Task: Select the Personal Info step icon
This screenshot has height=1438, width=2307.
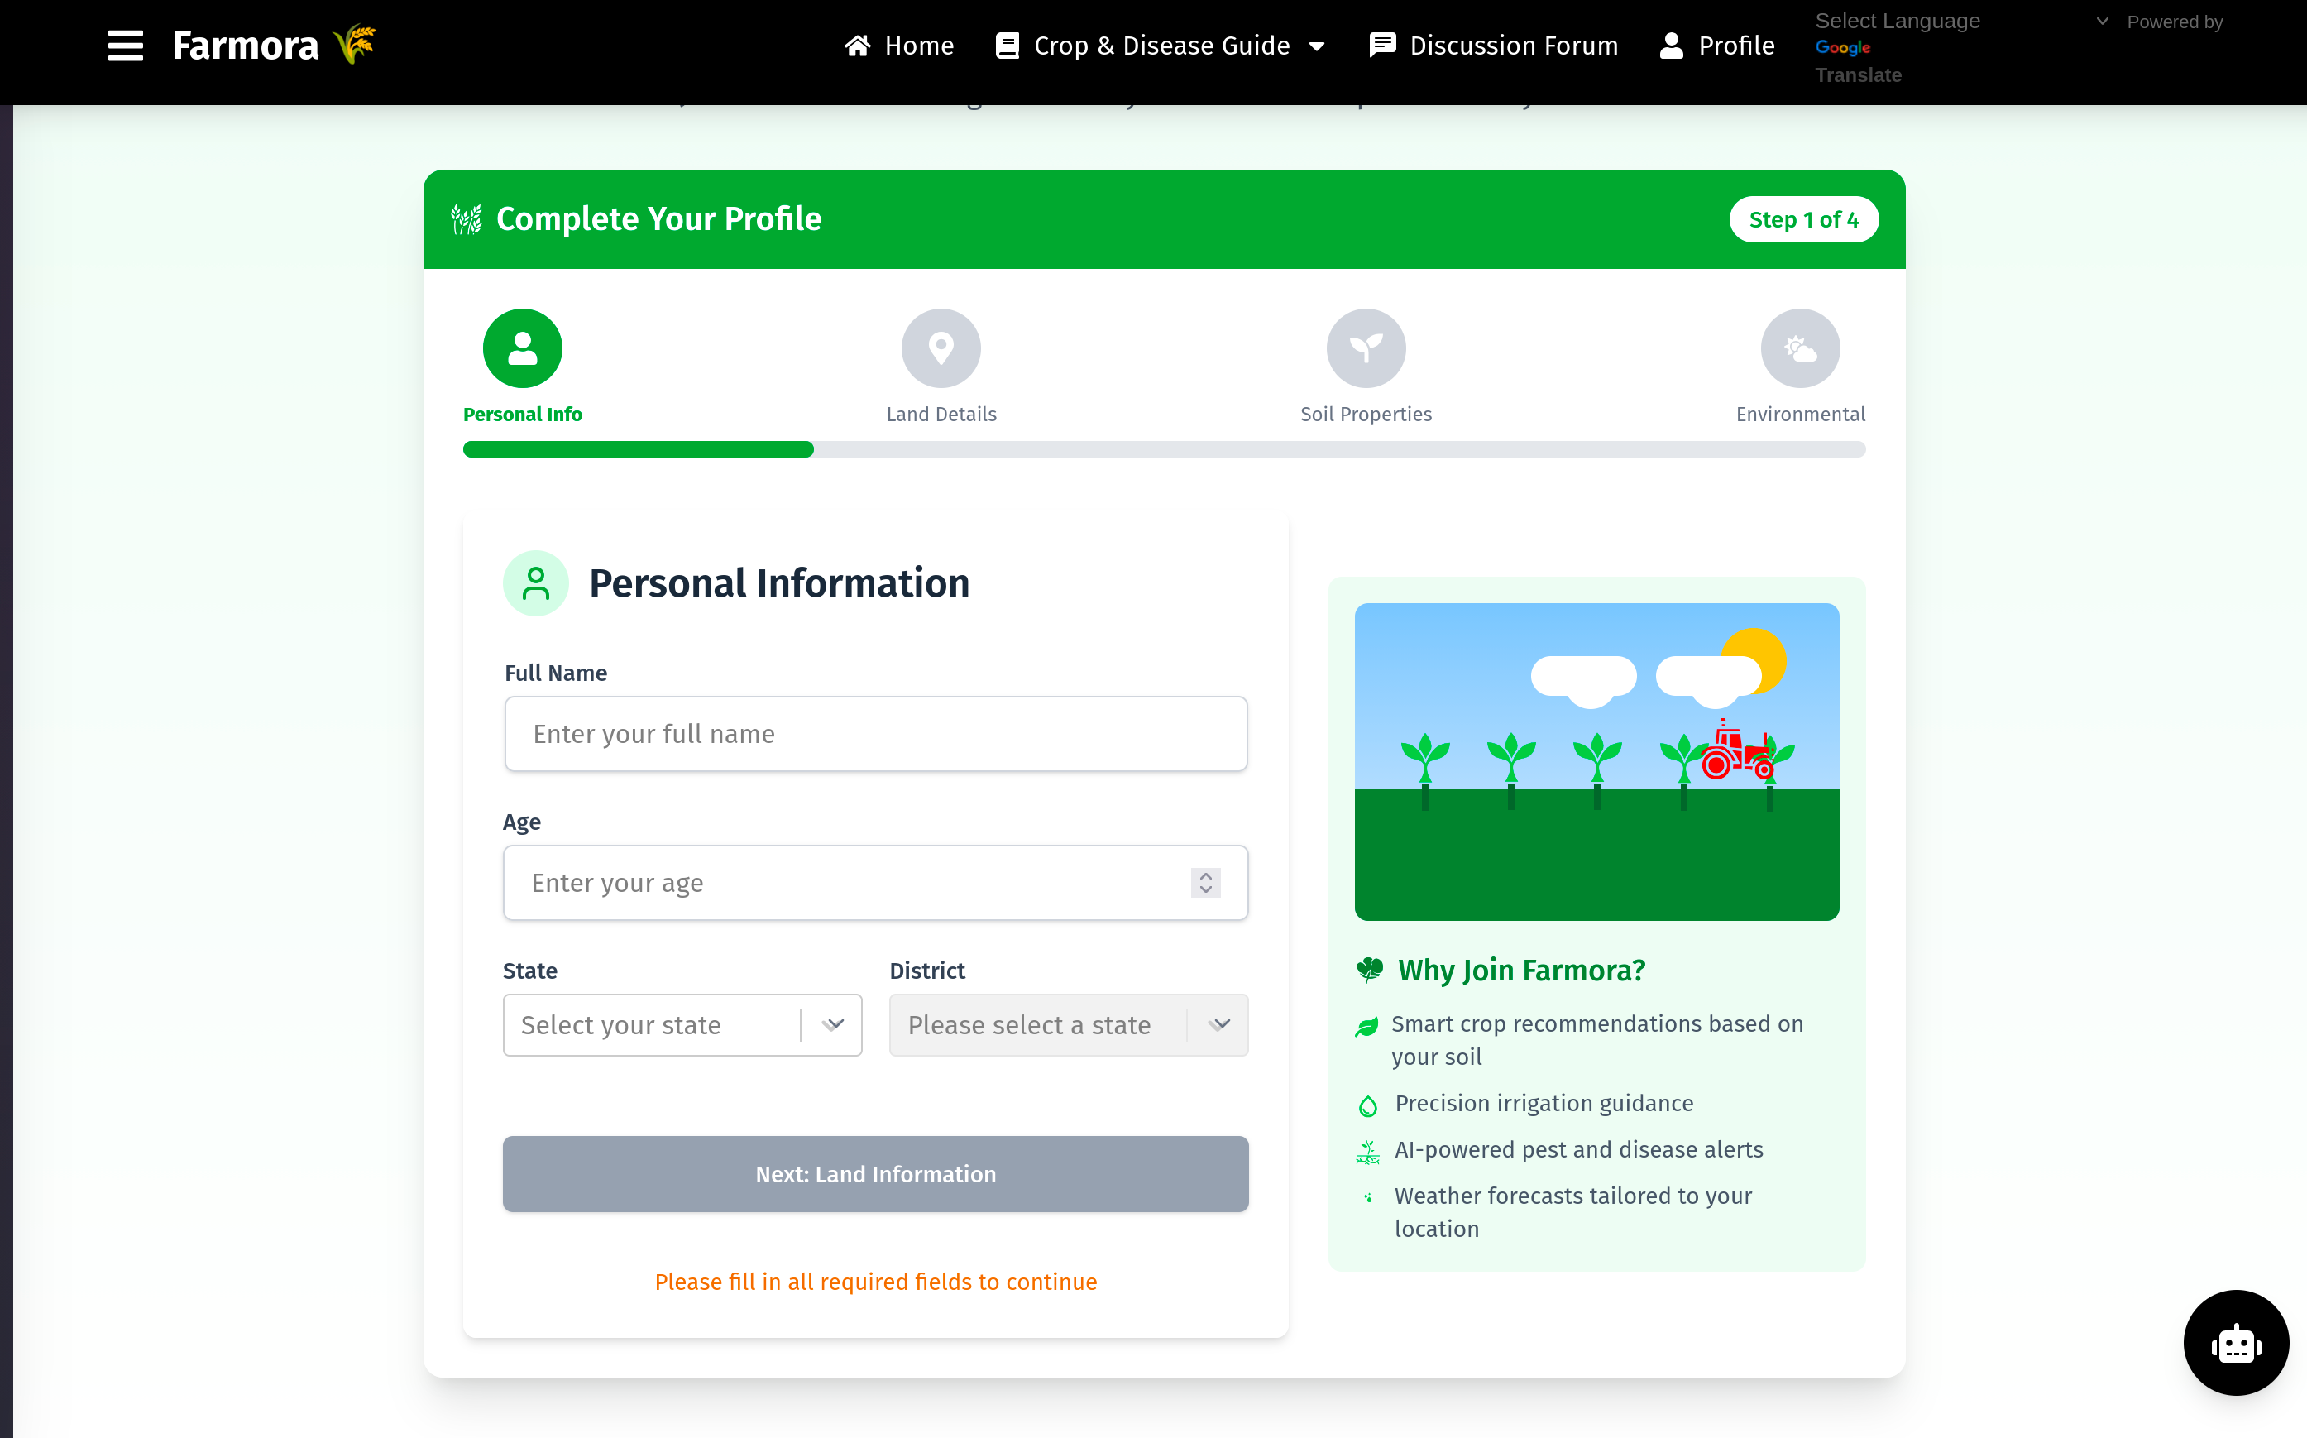Action: pyautogui.click(x=522, y=348)
